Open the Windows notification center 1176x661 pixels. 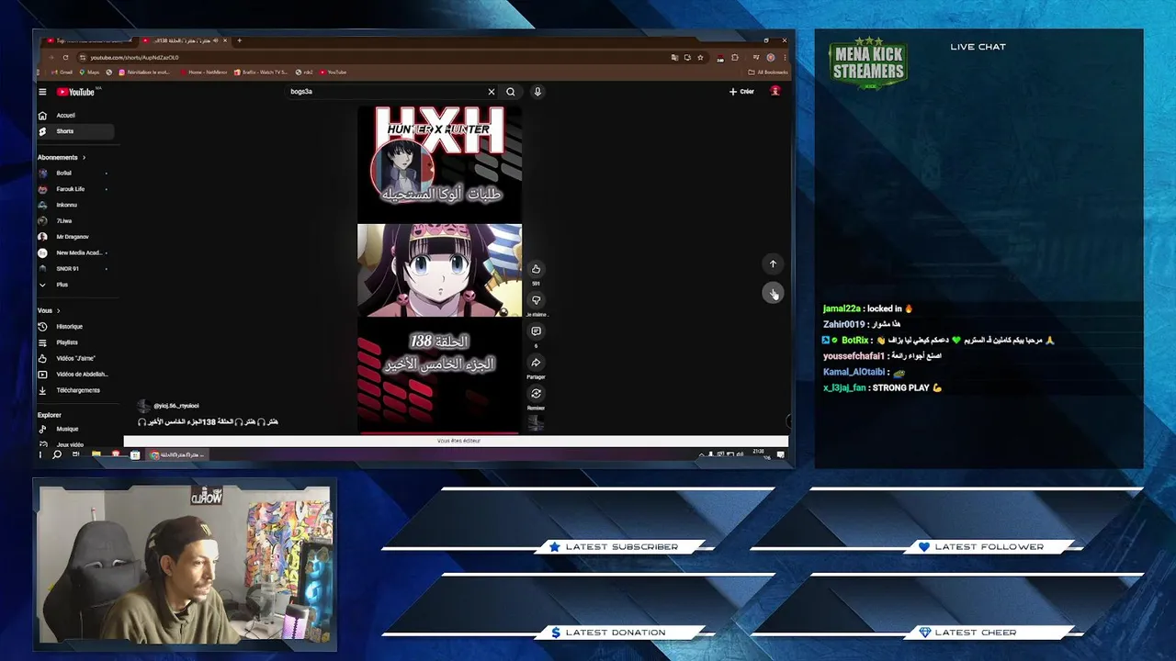782,454
